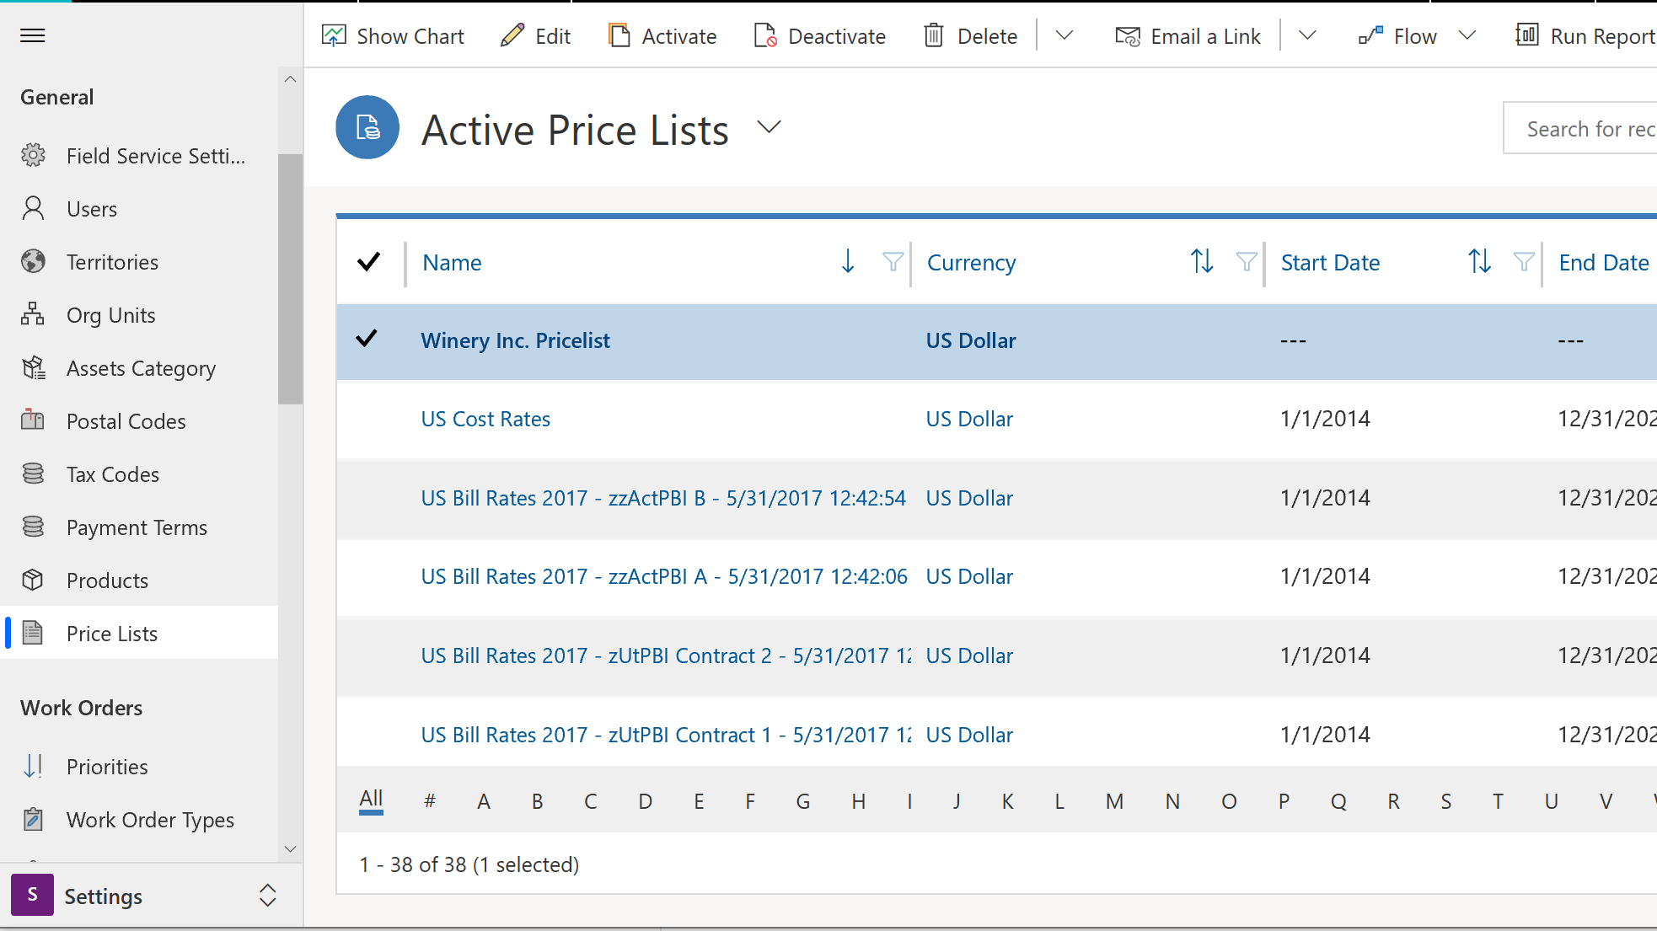Open the Delete more options dropdown
Image resolution: width=1657 pixels, height=931 pixels.
tap(1064, 35)
